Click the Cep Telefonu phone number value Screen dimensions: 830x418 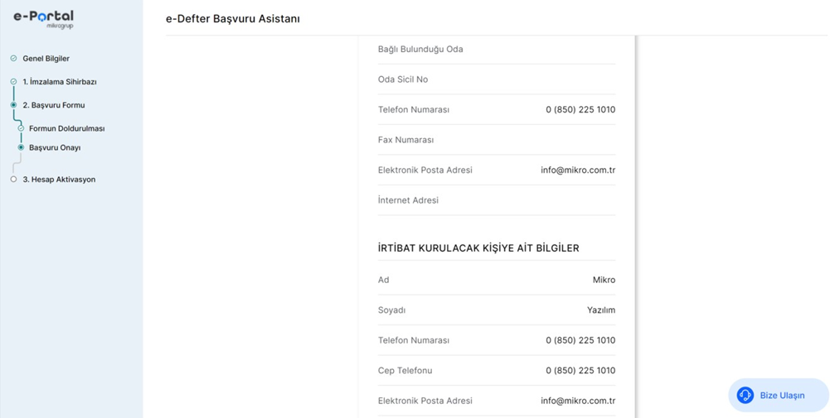[580, 371]
